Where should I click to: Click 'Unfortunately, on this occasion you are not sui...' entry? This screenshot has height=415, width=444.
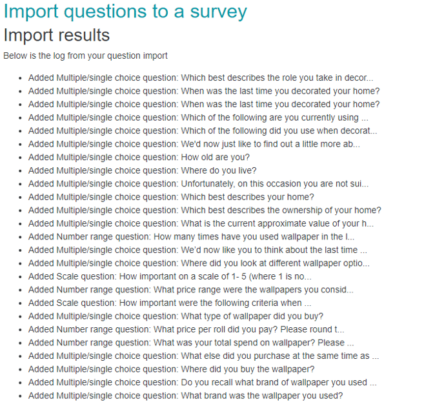click(x=198, y=183)
